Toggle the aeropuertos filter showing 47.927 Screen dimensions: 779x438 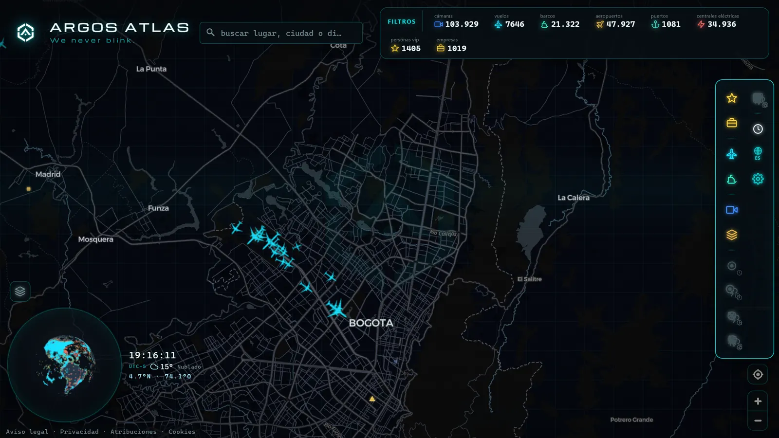click(615, 21)
